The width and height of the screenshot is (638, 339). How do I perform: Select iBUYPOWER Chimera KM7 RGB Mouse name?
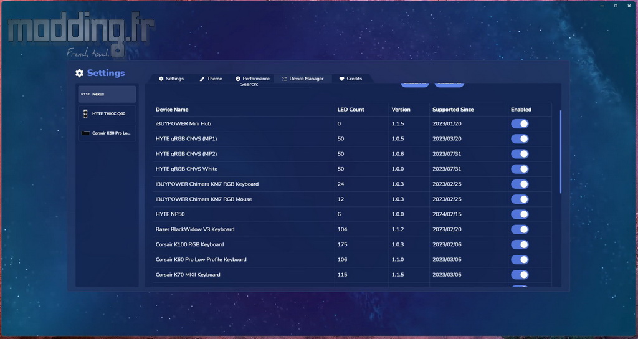coord(204,199)
